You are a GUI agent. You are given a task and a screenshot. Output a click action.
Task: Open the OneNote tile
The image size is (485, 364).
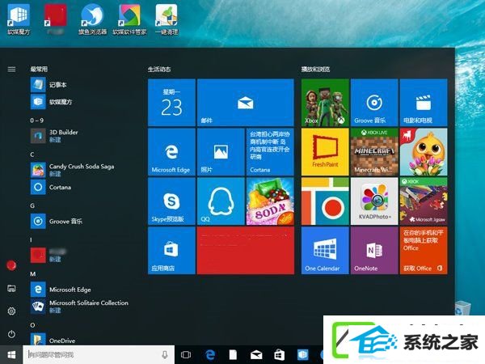tap(374, 251)
